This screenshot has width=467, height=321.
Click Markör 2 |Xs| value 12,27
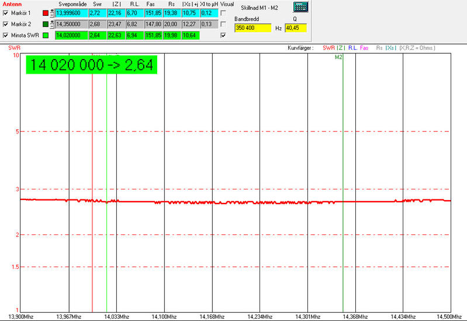click(191, 24)
